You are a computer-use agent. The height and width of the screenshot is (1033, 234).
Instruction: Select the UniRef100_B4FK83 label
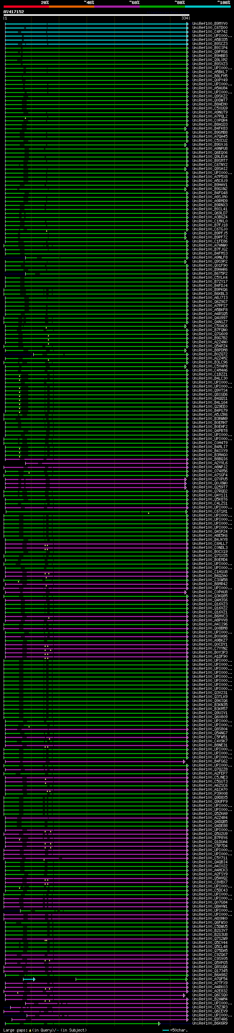tap(210, 128)
